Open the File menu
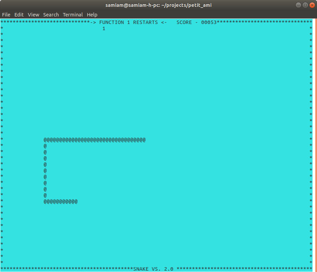317x272 pixels. coord(6,15)
